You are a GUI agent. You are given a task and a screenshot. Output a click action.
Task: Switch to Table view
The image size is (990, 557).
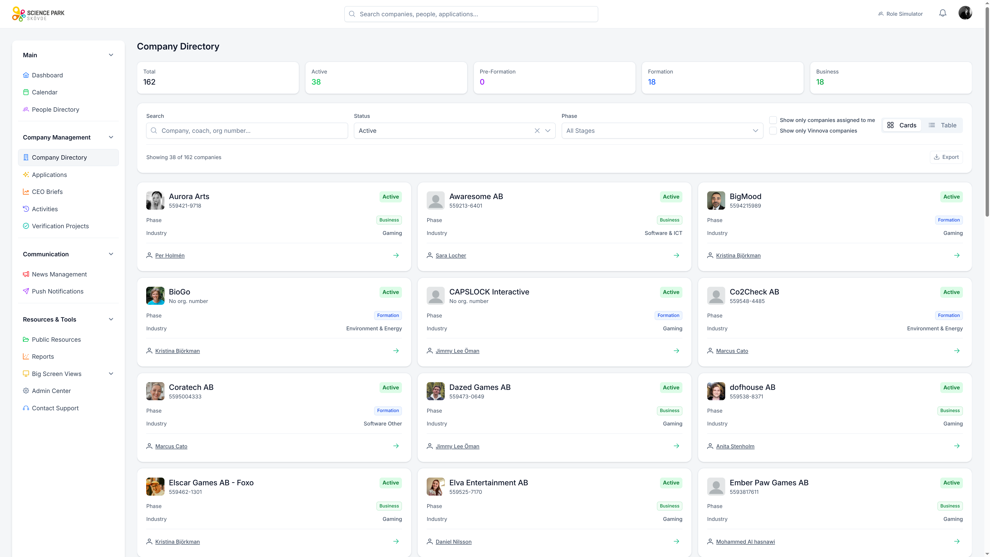pos(942,125)
